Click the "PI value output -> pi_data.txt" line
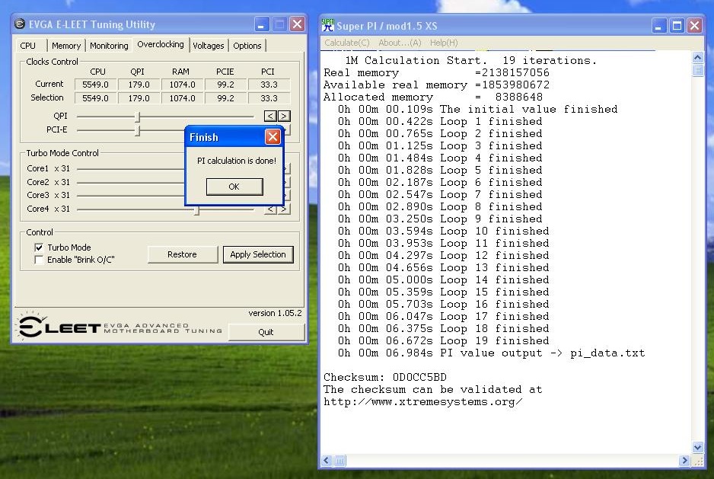The width and height of the screenshot is (714, 479). (491, 353)
